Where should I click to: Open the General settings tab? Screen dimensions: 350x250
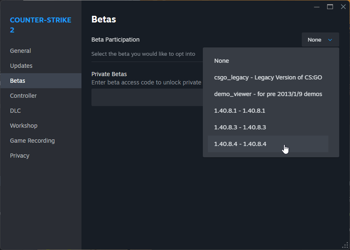[x=20, y=51]
